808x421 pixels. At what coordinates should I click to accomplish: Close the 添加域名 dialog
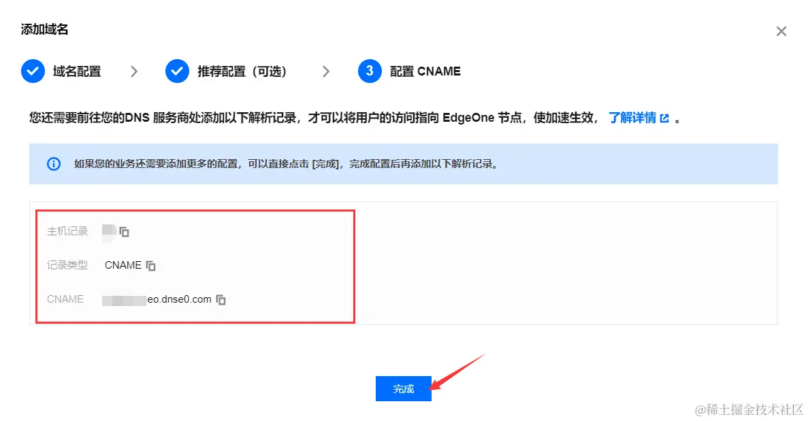coord(781,31)
